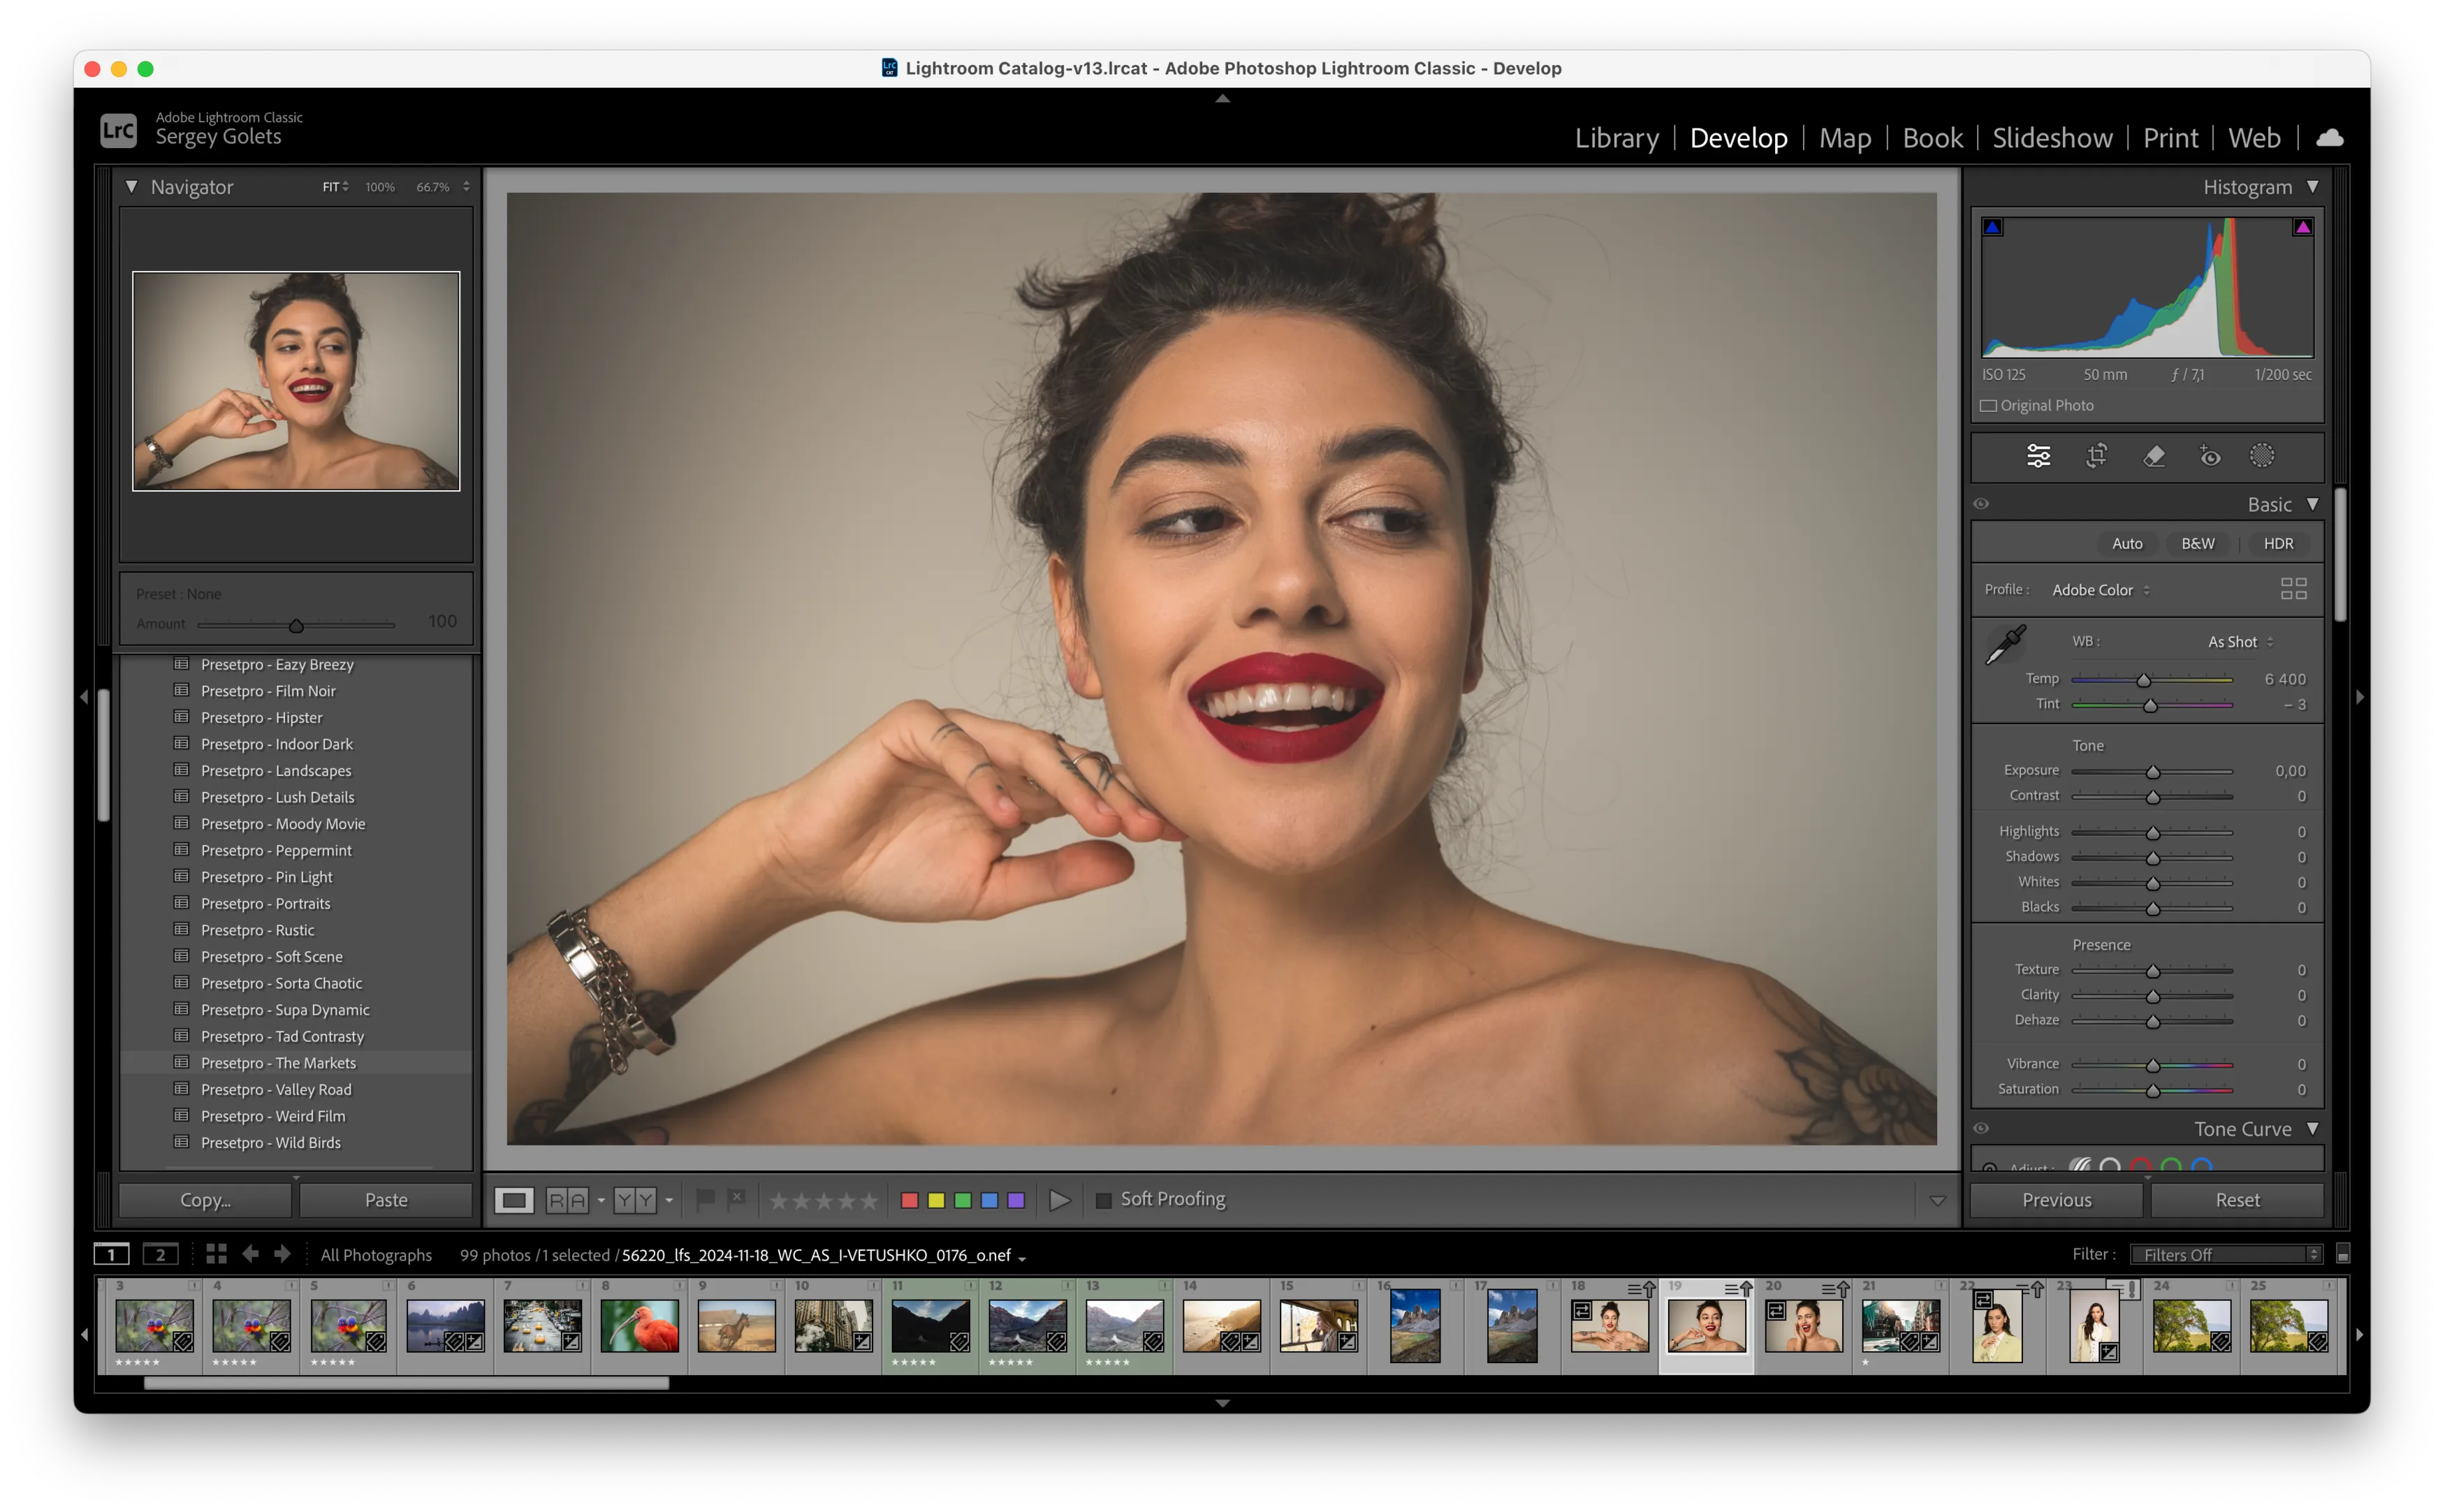Open the Profile Browser grid icon
Image resolution: width=2445 pixels, height=1512 pixels.
pos(2293,589)
